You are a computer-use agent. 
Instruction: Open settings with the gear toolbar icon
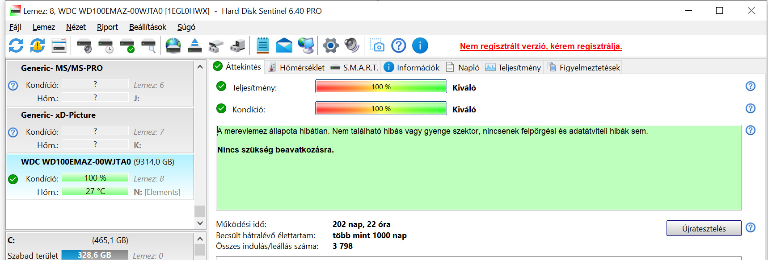[x=331, y=45]
